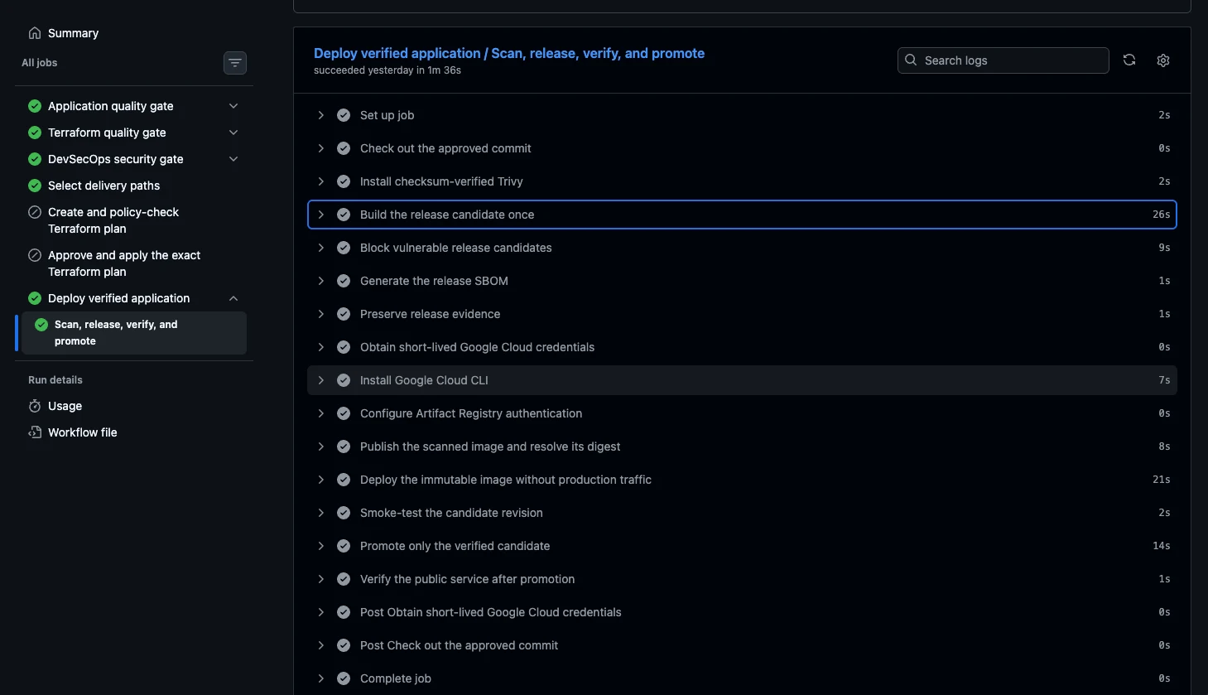Expand the Preserve release evidence step
Viewport: 1208px width, 695px height.
pyautogui.click(x=321, y=314)
